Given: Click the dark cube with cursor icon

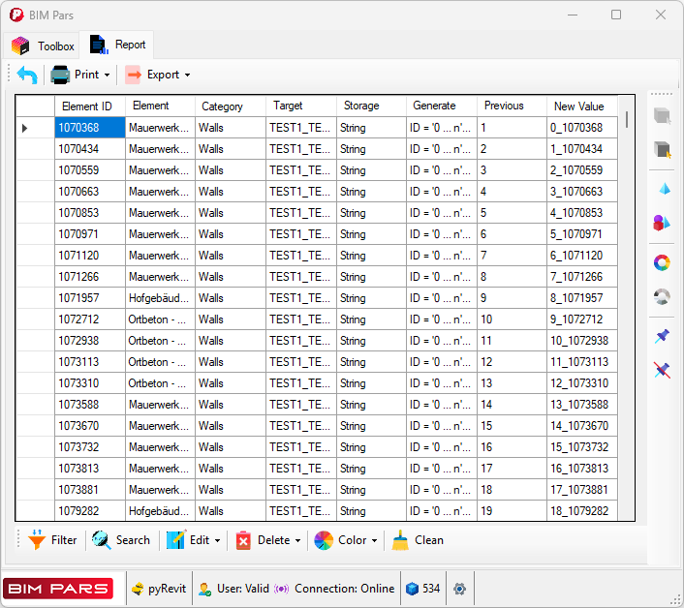Looking at the screenshot, I should 663,149.
